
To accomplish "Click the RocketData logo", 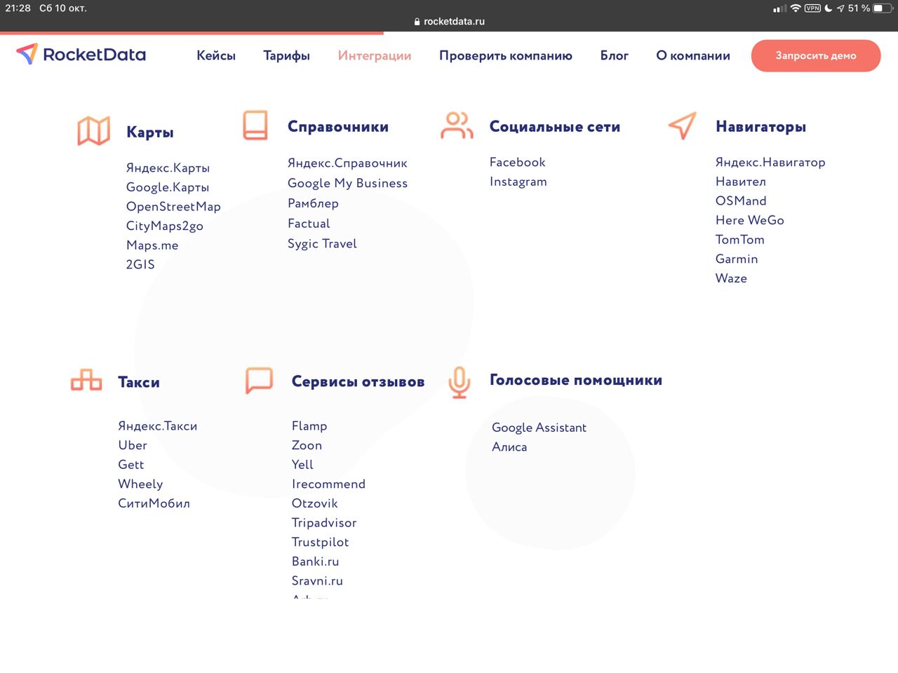I will click(81, 55).
